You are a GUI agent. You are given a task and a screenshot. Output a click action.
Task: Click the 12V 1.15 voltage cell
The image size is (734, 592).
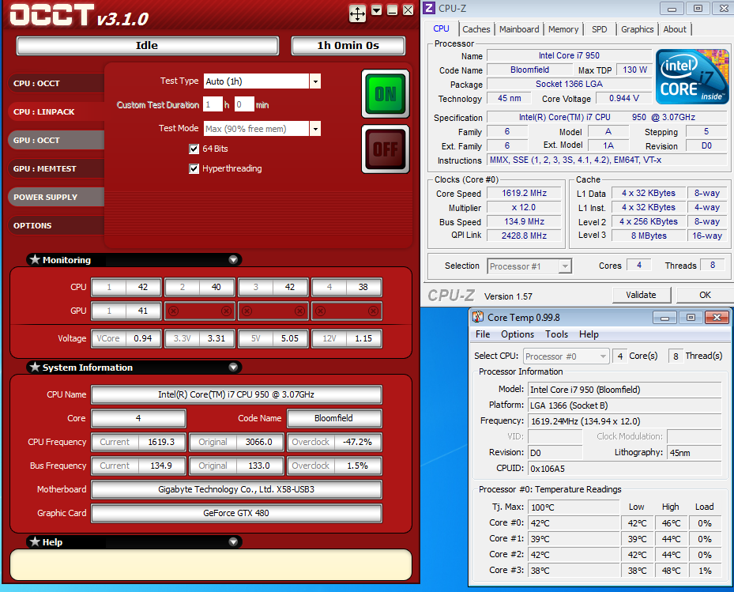point(347,338)
